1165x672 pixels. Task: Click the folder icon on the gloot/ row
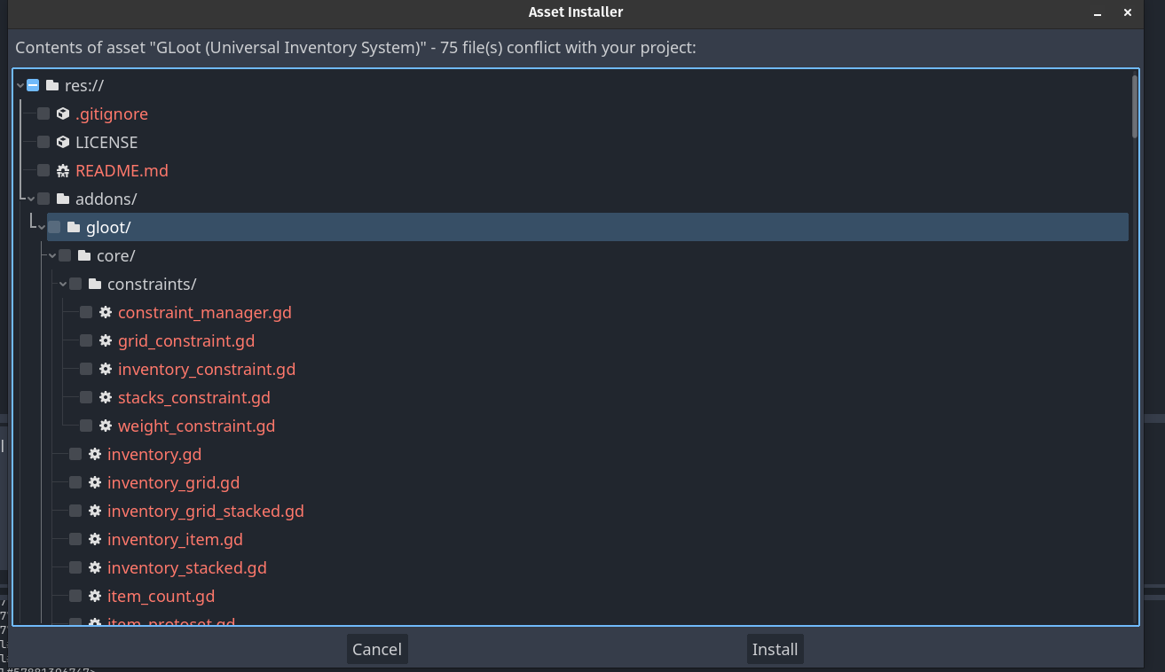click(x=73, y=227)
